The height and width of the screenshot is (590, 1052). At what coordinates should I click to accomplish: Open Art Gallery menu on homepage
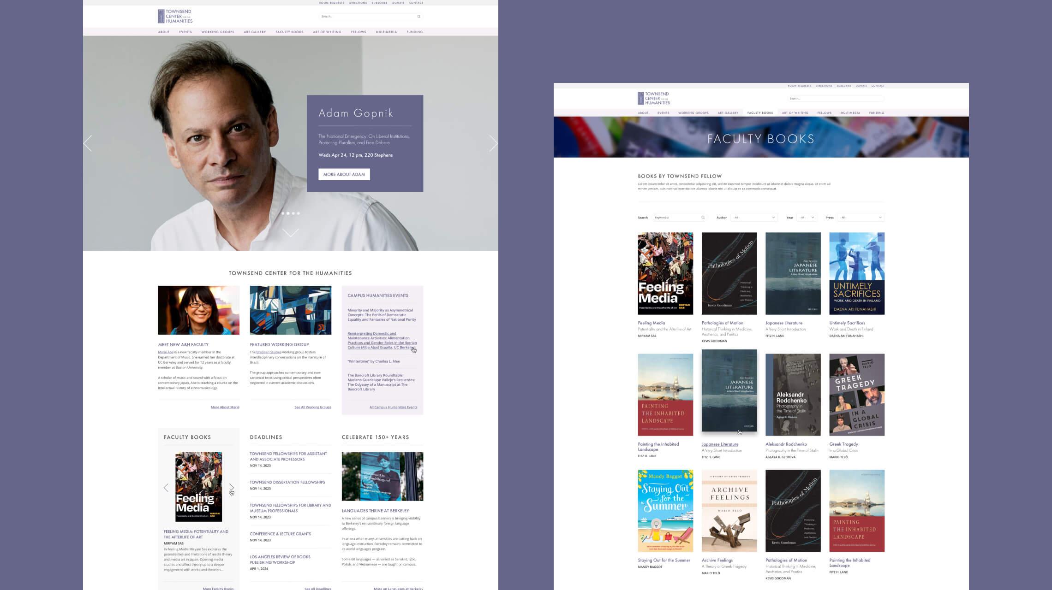[255, 32]
